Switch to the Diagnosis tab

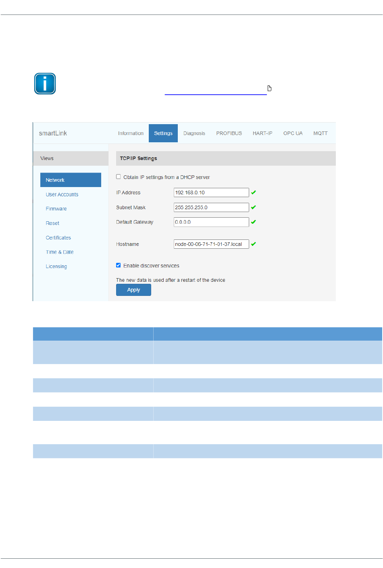[x=194, y=133]
